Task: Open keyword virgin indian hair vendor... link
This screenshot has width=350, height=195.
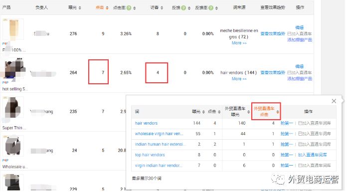Action: [159, 165]
